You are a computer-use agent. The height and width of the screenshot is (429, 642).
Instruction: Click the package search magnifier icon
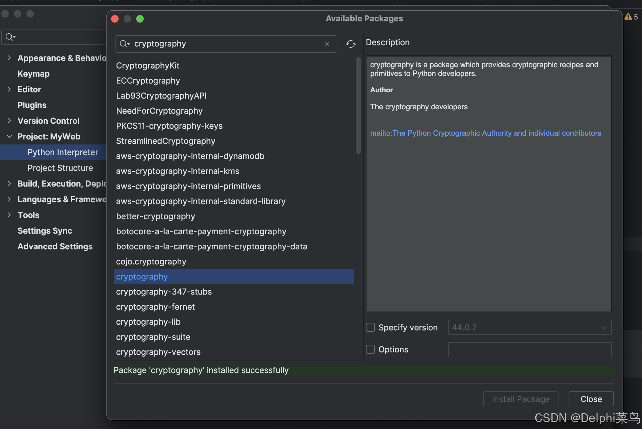tap(124, 44)
